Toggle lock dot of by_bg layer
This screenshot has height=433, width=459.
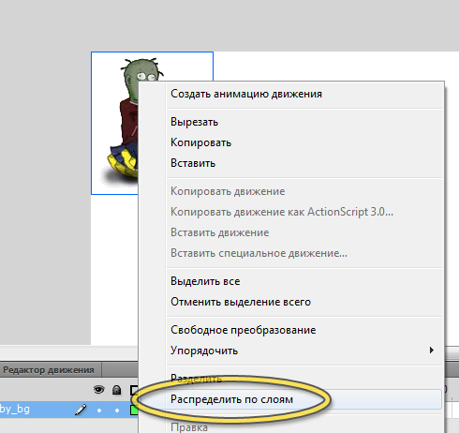[x=117, y=411]
